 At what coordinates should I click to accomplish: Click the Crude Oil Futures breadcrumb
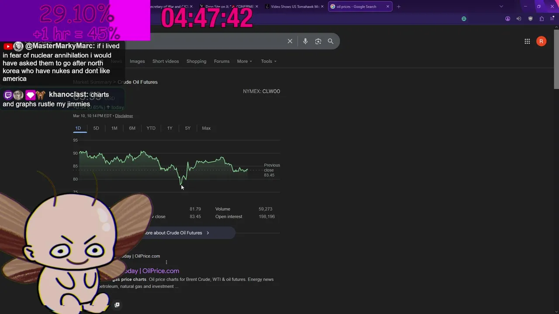pos(138,82)
